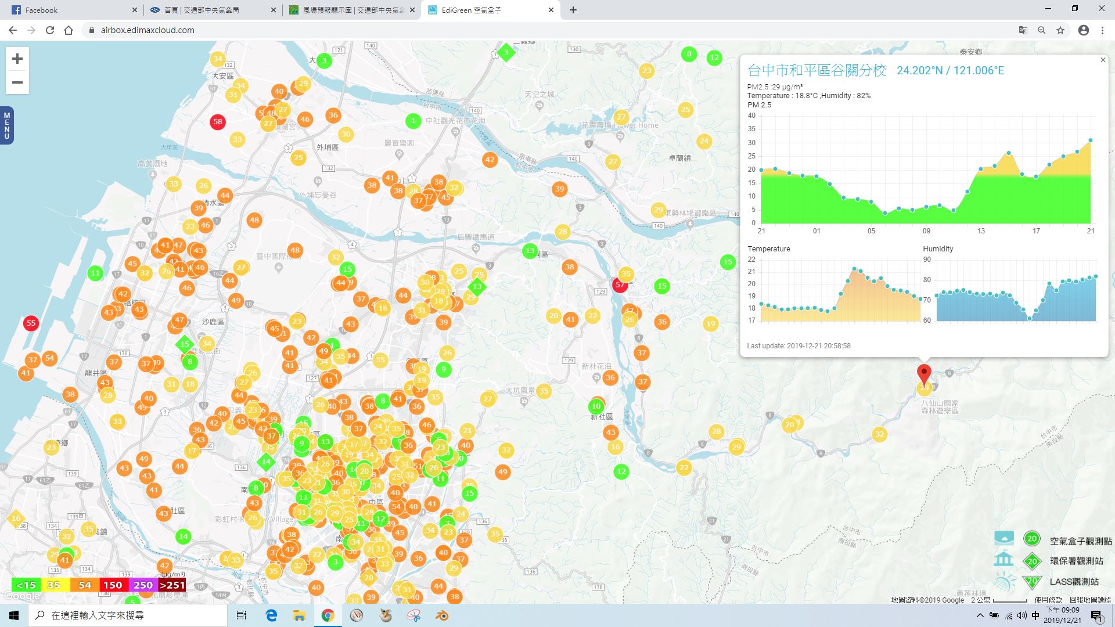Open the Windows Start menu
Image resolution: width=1115 pixels, height=627 pixels.
click(x=14, y=615)
